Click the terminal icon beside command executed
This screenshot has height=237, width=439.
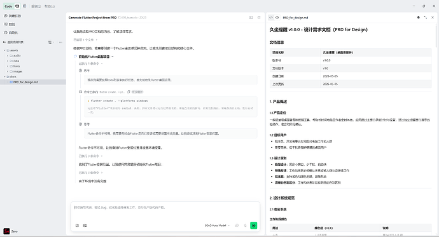point(80,92)
